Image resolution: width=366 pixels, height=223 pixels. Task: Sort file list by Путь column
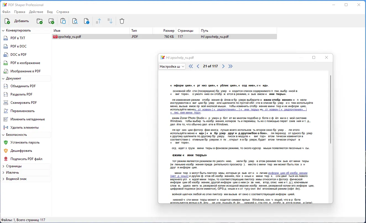(x=238, y=31)
